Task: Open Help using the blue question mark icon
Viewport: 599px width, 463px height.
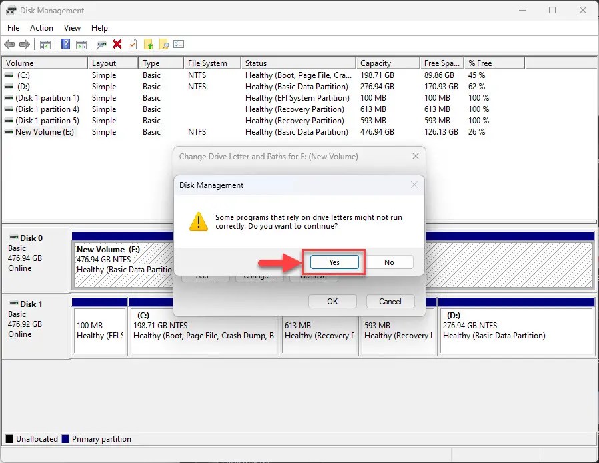Action: click(x=65, y=44)
